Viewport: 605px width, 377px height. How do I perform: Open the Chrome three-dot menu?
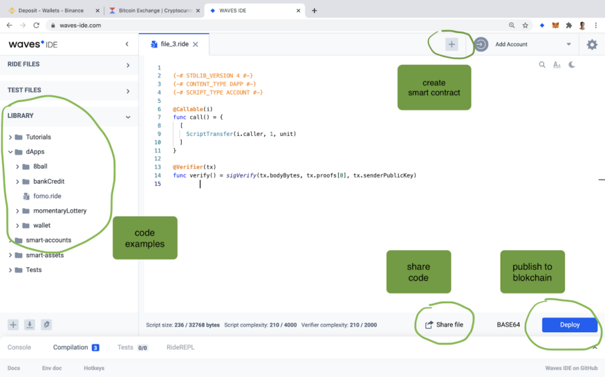pyautogui.click(x=596, y=26)
